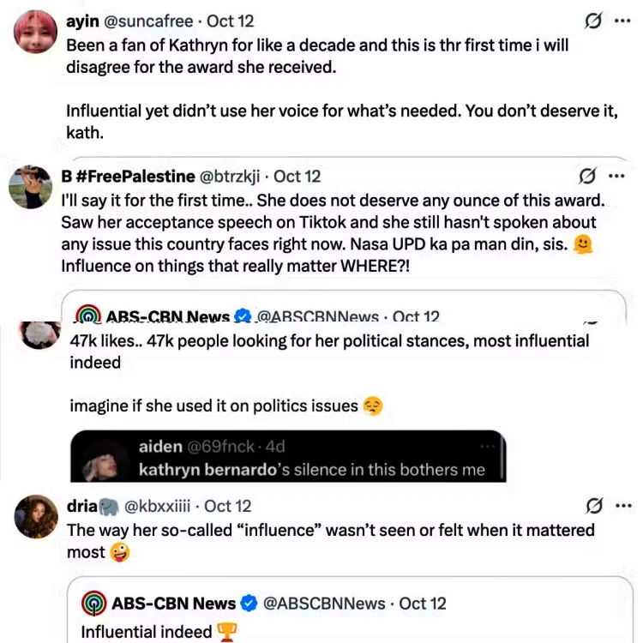Click dria's profile avatar
Viewport: 643px width, 643px height.
coord(36,516)
